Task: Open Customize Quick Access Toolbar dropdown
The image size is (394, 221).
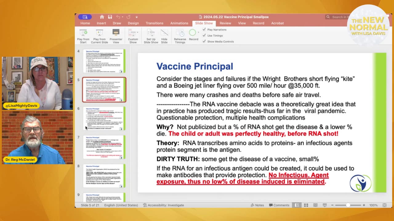Action: click(x=137, y=17)
